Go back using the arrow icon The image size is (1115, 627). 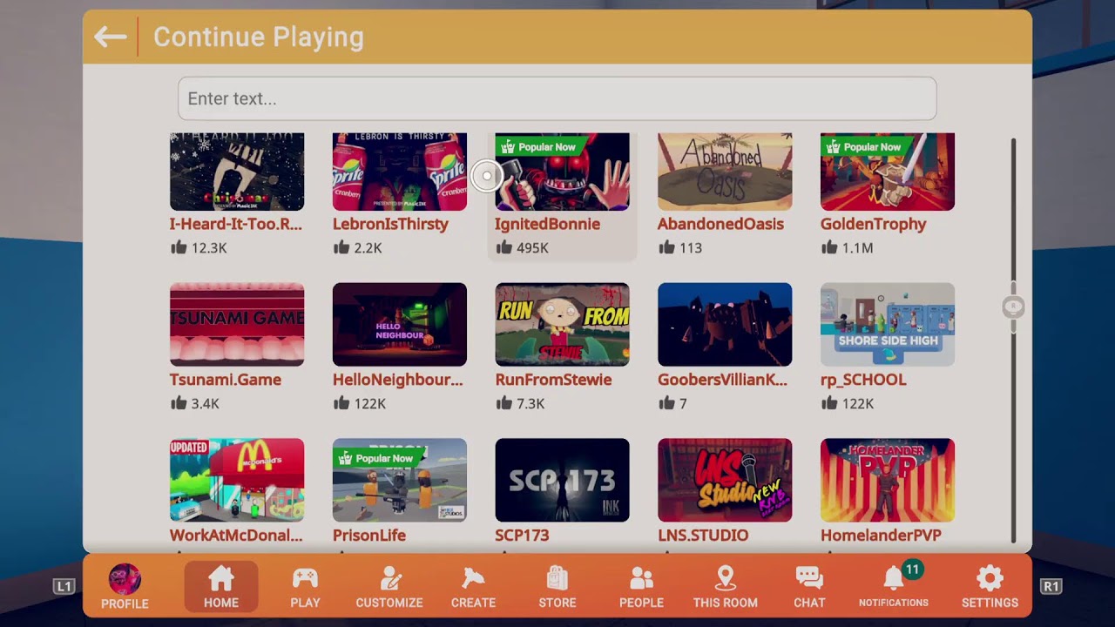110,37
